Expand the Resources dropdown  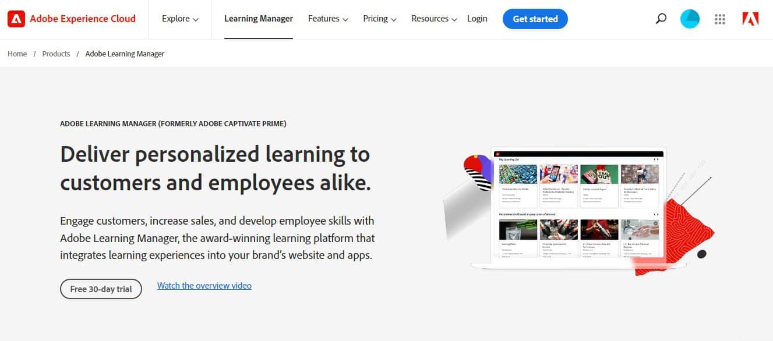click(434, 19)
